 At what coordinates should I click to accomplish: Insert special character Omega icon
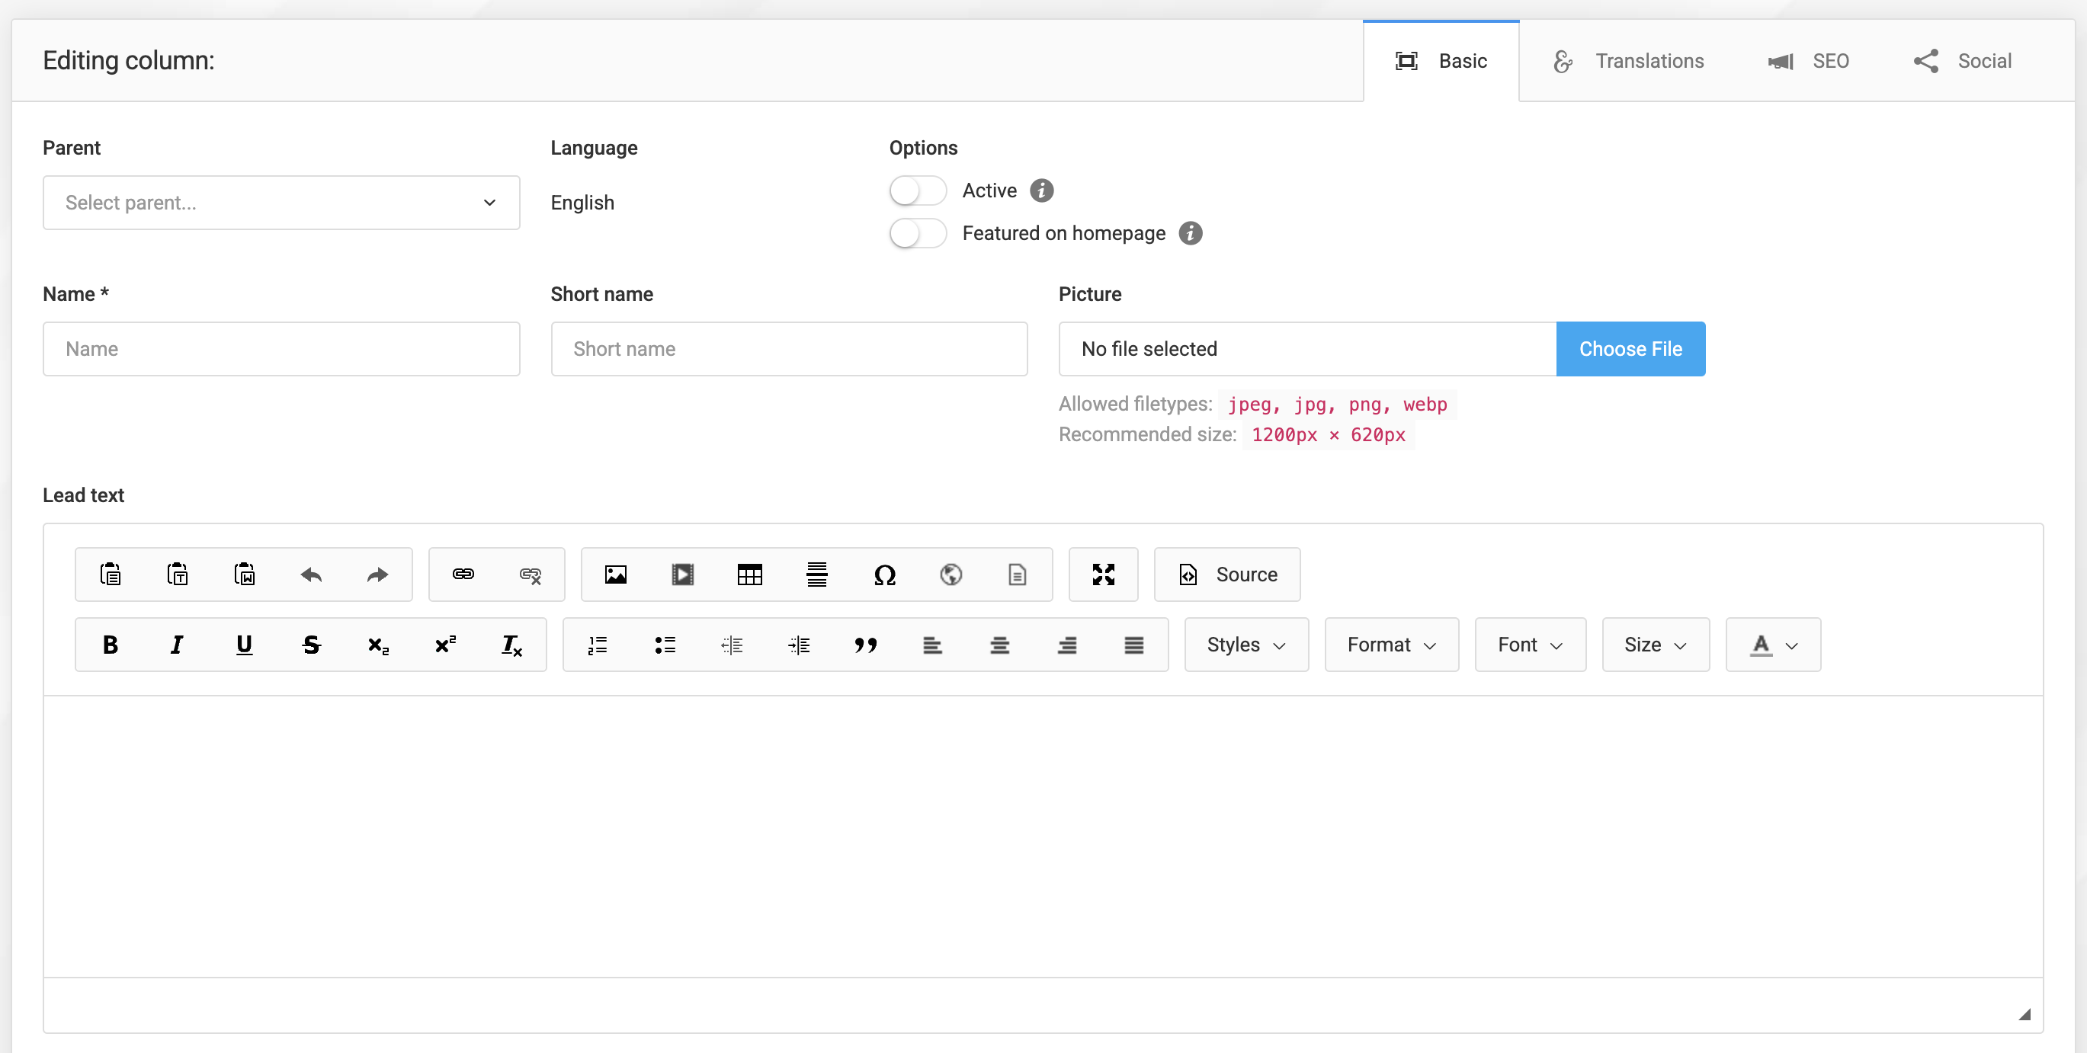click(x=884, y=575)
